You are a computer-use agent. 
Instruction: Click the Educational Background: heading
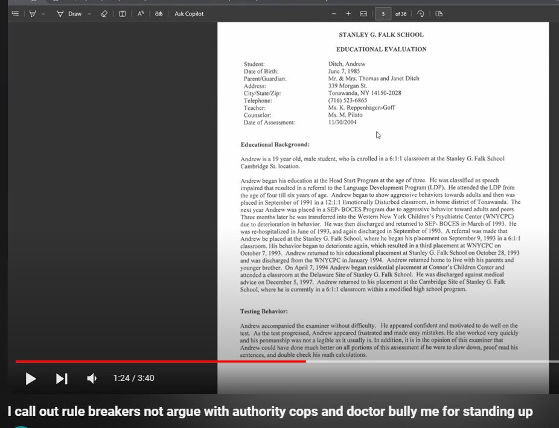tap(275, 144)
